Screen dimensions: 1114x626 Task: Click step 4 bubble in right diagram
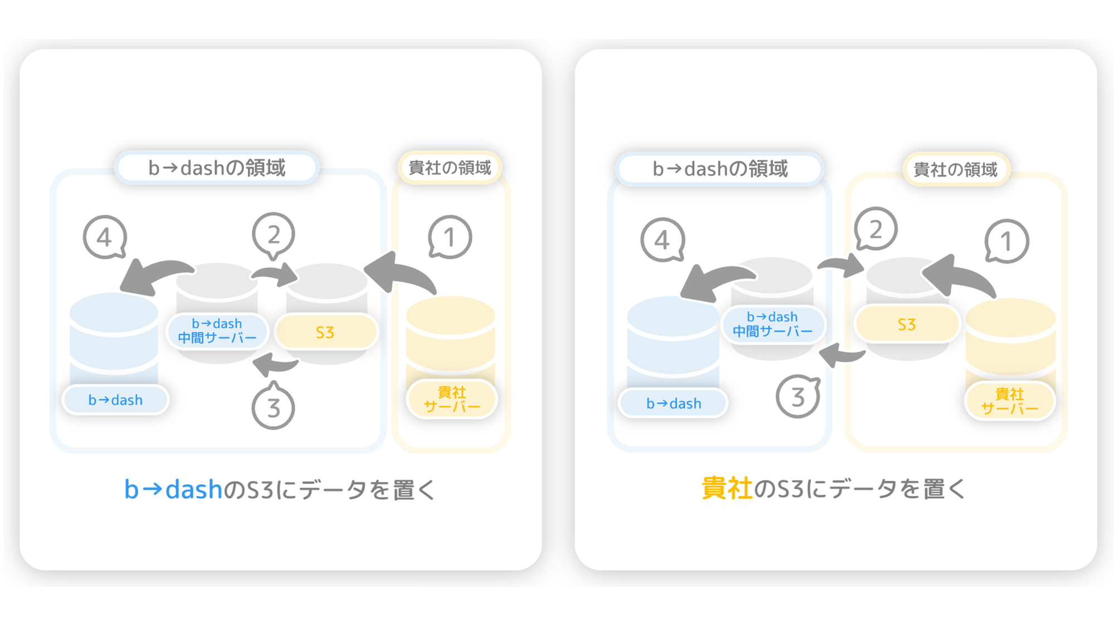pyautogui.click(x=662, y=240)
